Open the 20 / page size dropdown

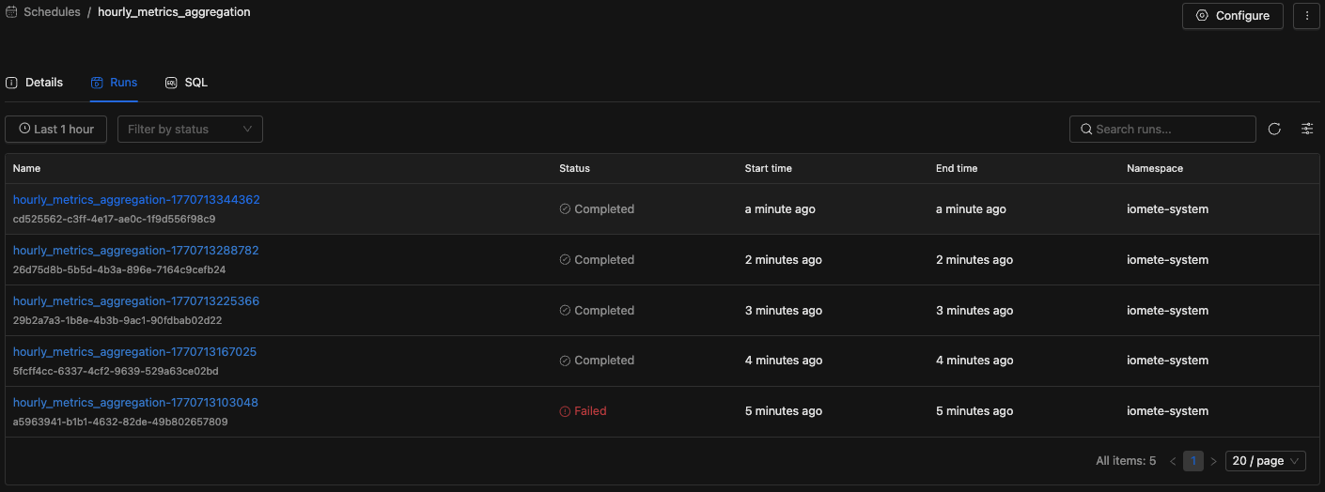pyautogui.click(x=1265, y=461)
